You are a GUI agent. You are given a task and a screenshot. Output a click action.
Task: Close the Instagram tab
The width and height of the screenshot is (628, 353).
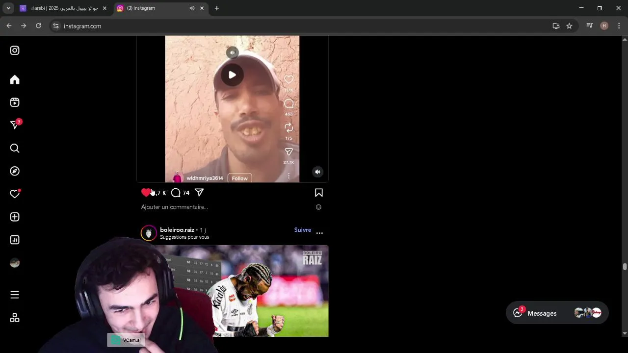click(x=202, y=8)
